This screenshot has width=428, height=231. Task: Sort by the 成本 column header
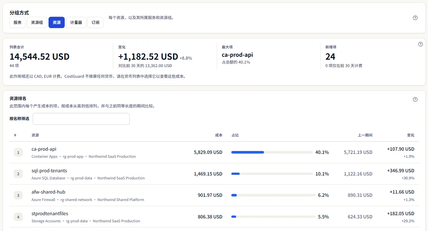[x=219, y=135]
